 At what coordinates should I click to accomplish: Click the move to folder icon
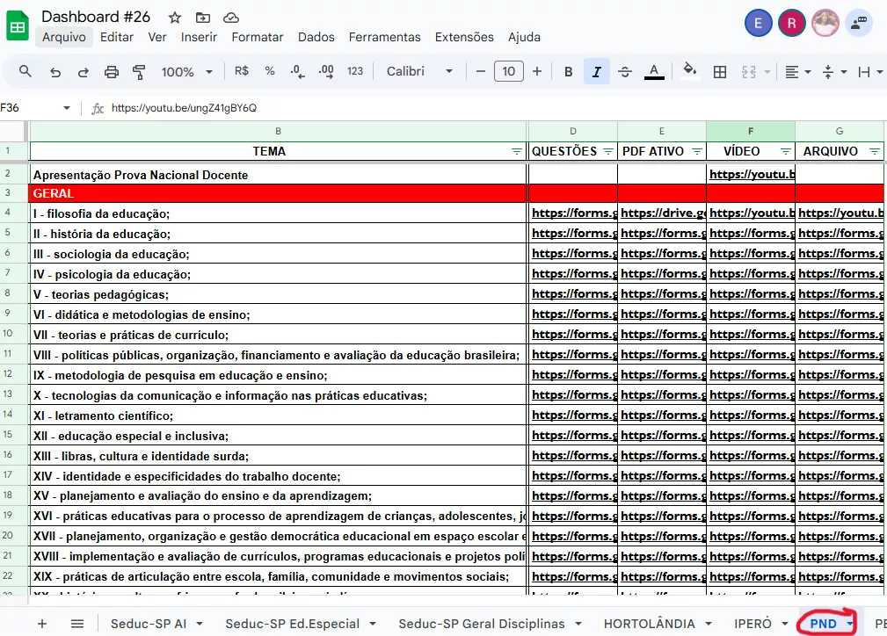tap(203, 18)
